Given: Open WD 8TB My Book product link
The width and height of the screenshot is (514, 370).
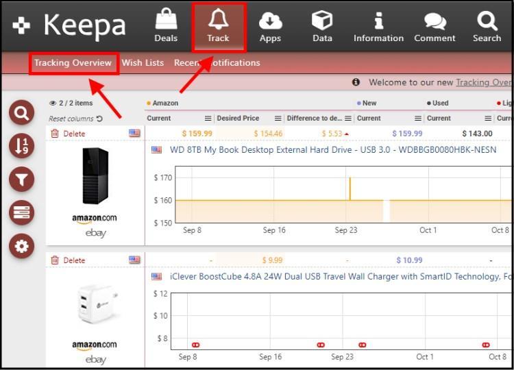Looking at the screenshot, I should point(332,150).
